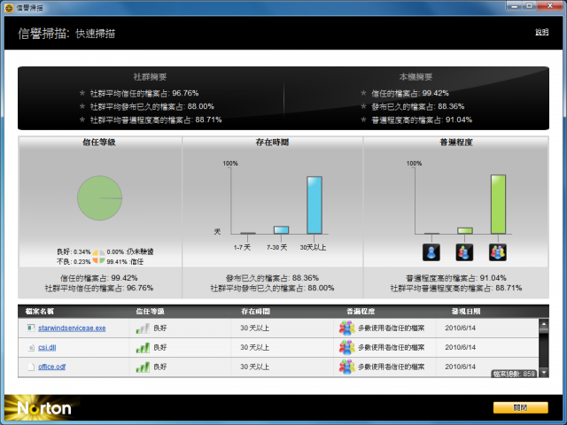Click the file list scroll up arrow
Image resolution: width=567 pixels, height=425 pixels.
tap(543, 322)
